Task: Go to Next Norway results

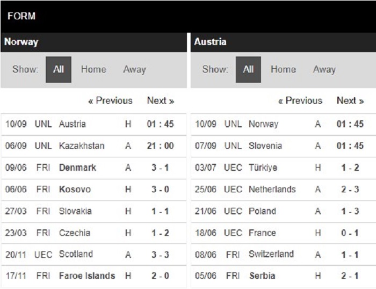Action: click(x=161, y=100)
